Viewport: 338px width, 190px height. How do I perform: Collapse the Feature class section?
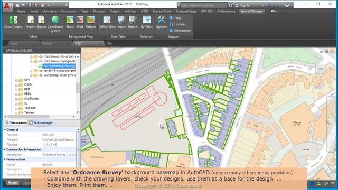pos(5,159)
